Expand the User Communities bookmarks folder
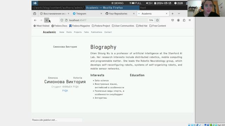Viewport: 225px width, 126px height. pyautogui.click(x=123, y=26)
